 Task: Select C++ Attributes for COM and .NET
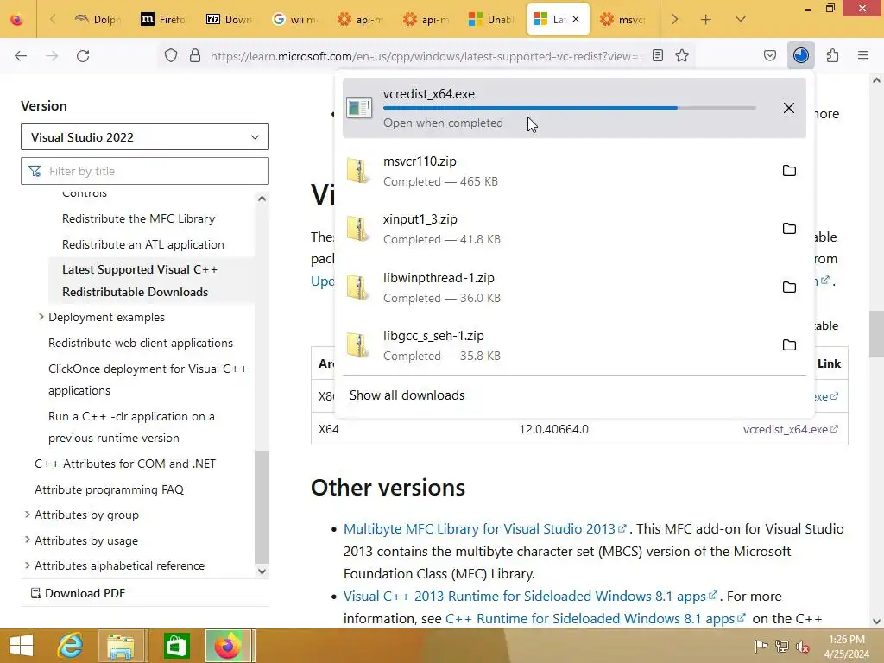pos(125,464)
